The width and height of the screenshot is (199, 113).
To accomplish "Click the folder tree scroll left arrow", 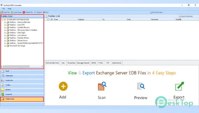I will [2, 66].
